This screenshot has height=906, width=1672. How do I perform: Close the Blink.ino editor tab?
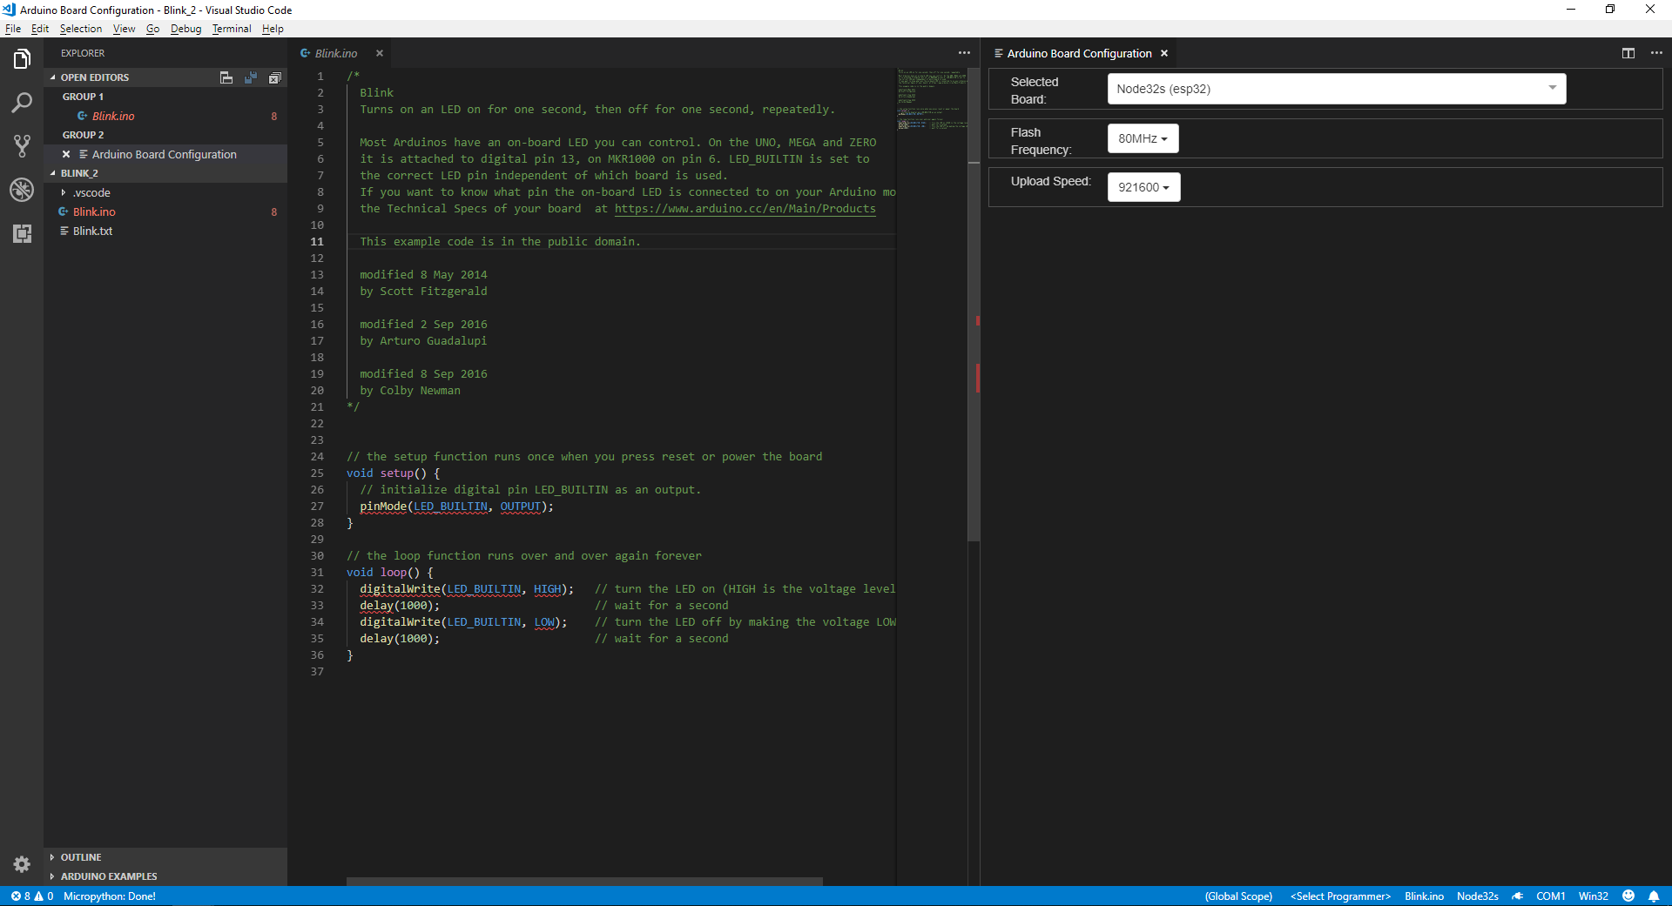click(380, 53)
